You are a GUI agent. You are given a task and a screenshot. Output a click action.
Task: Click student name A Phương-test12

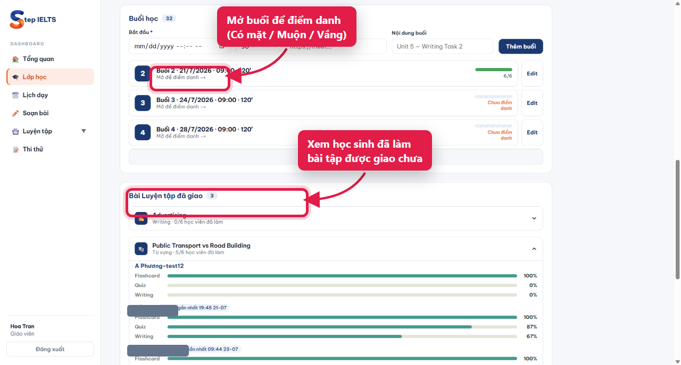[x=159, y=266]
